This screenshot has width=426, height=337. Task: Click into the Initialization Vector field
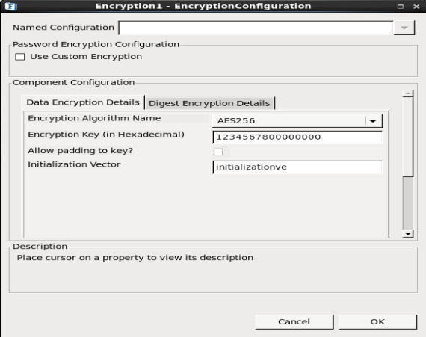pos(297,167)
